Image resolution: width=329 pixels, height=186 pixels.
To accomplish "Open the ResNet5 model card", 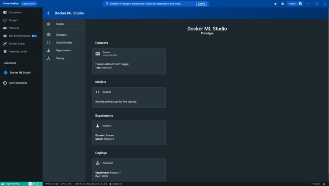I will [x=129, y=98].
